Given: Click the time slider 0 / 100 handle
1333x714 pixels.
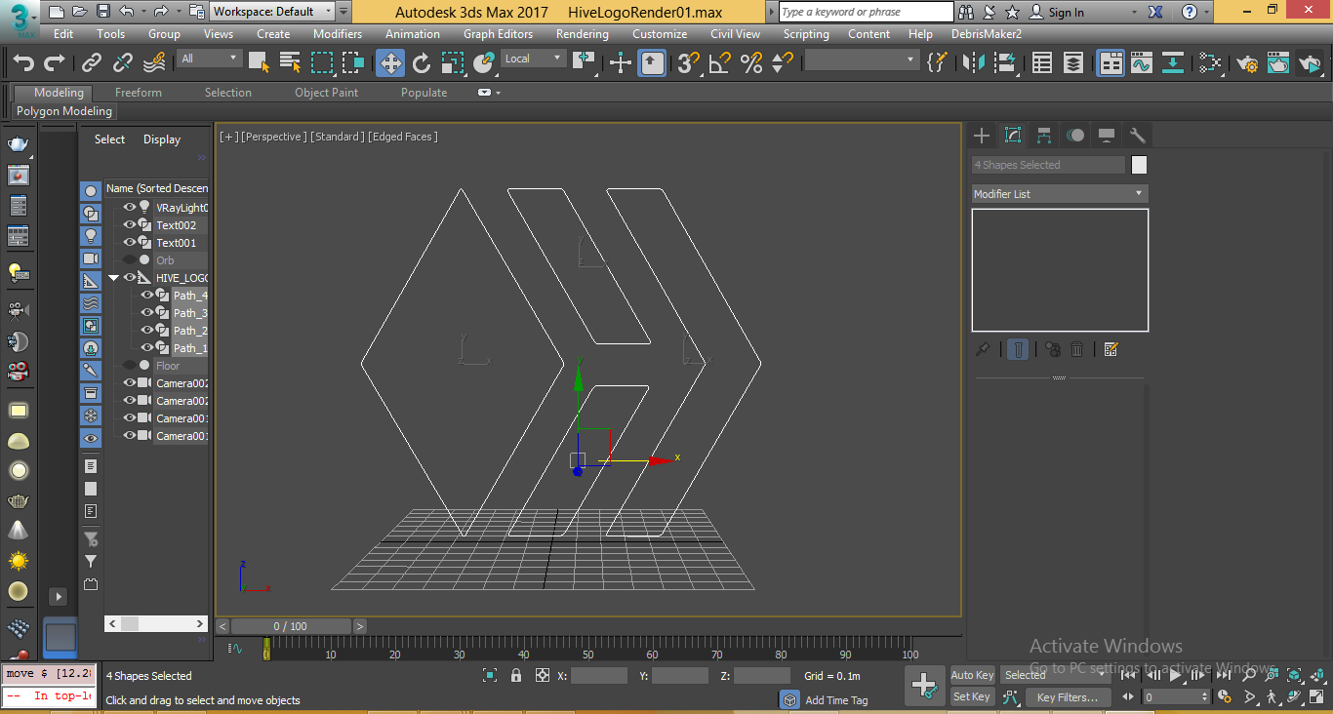Looking at the screenshot, I should pyautogui.click(x=290, y=626).
